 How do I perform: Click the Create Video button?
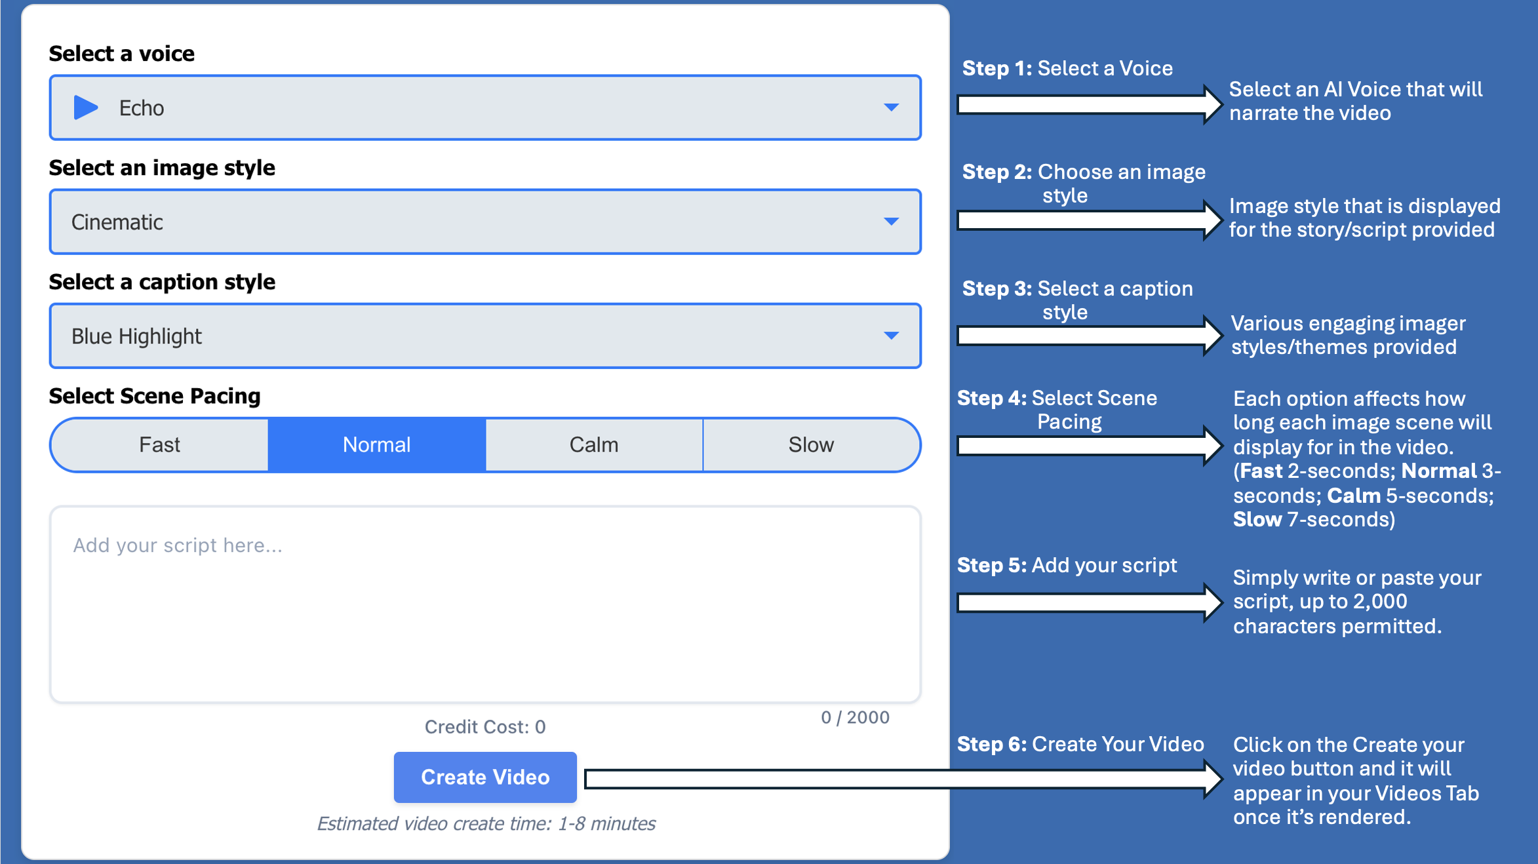click(484, 777)
